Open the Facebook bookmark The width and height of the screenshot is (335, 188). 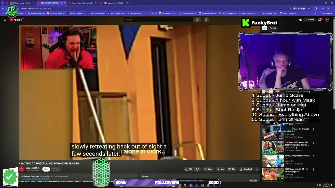point(22,13)
